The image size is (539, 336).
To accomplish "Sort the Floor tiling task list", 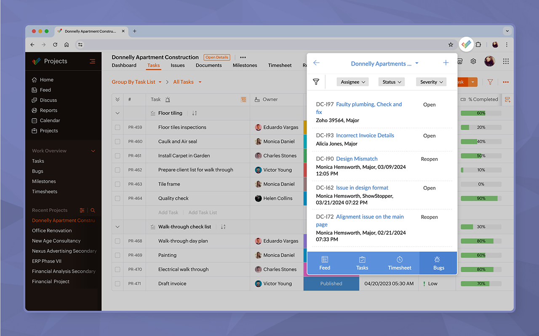I will click(195, 113).
